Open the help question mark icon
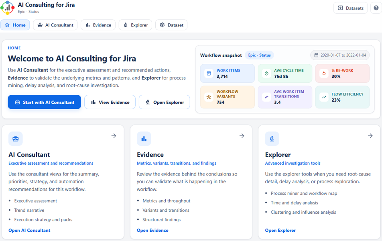Viewport: 382px width, 241px height. click(x=376, y=8)
